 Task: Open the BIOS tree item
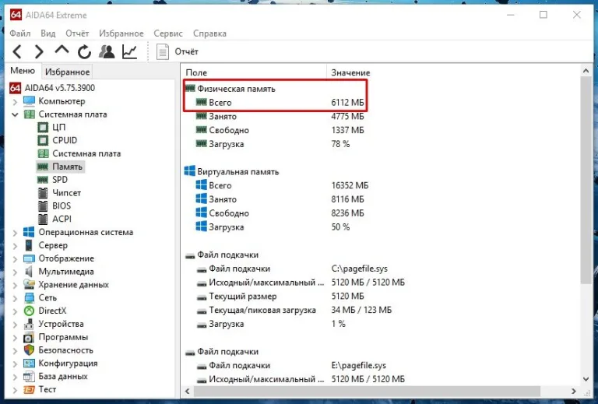[62, 206]
